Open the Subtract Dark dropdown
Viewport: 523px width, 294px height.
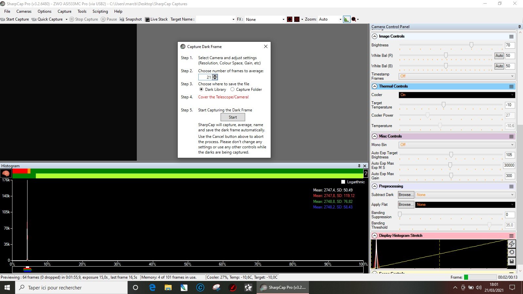pos(465,195)
